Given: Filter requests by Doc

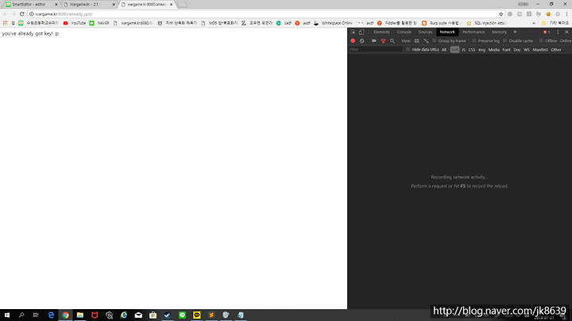Looking at the screenshot, I should 517,49.
